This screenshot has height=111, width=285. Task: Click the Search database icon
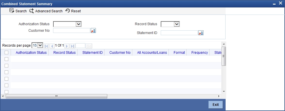(12, 11)
